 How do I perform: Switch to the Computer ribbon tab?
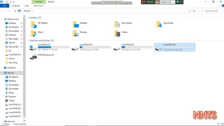(x=16, y=6)
